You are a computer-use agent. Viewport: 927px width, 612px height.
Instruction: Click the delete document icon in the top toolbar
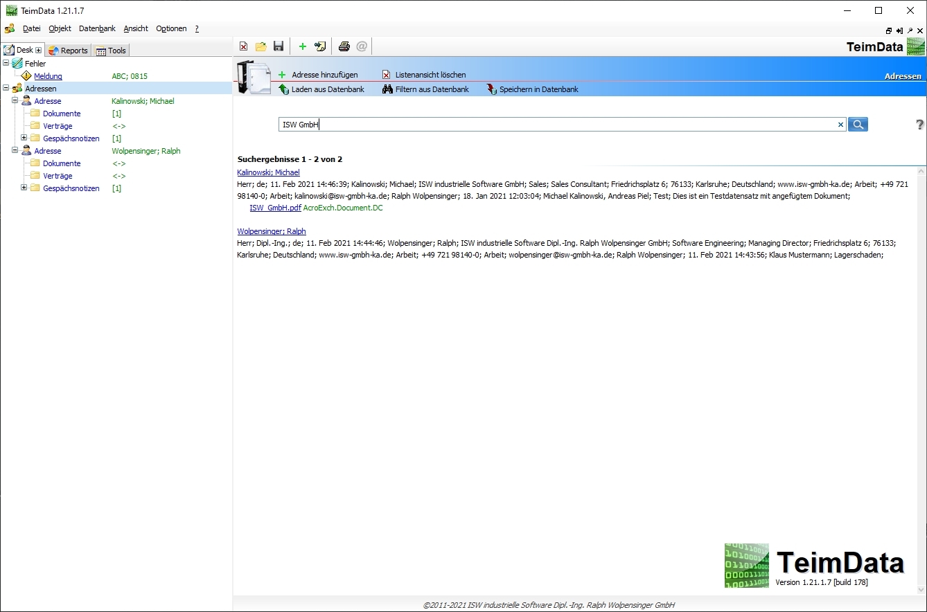coord(244,46)
